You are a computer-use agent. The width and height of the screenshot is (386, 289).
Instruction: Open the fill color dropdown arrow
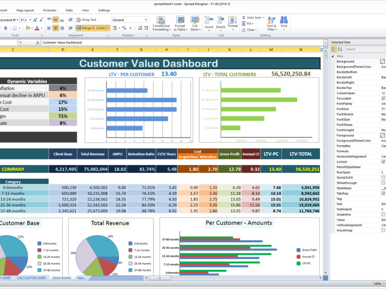tap(32, 28)
